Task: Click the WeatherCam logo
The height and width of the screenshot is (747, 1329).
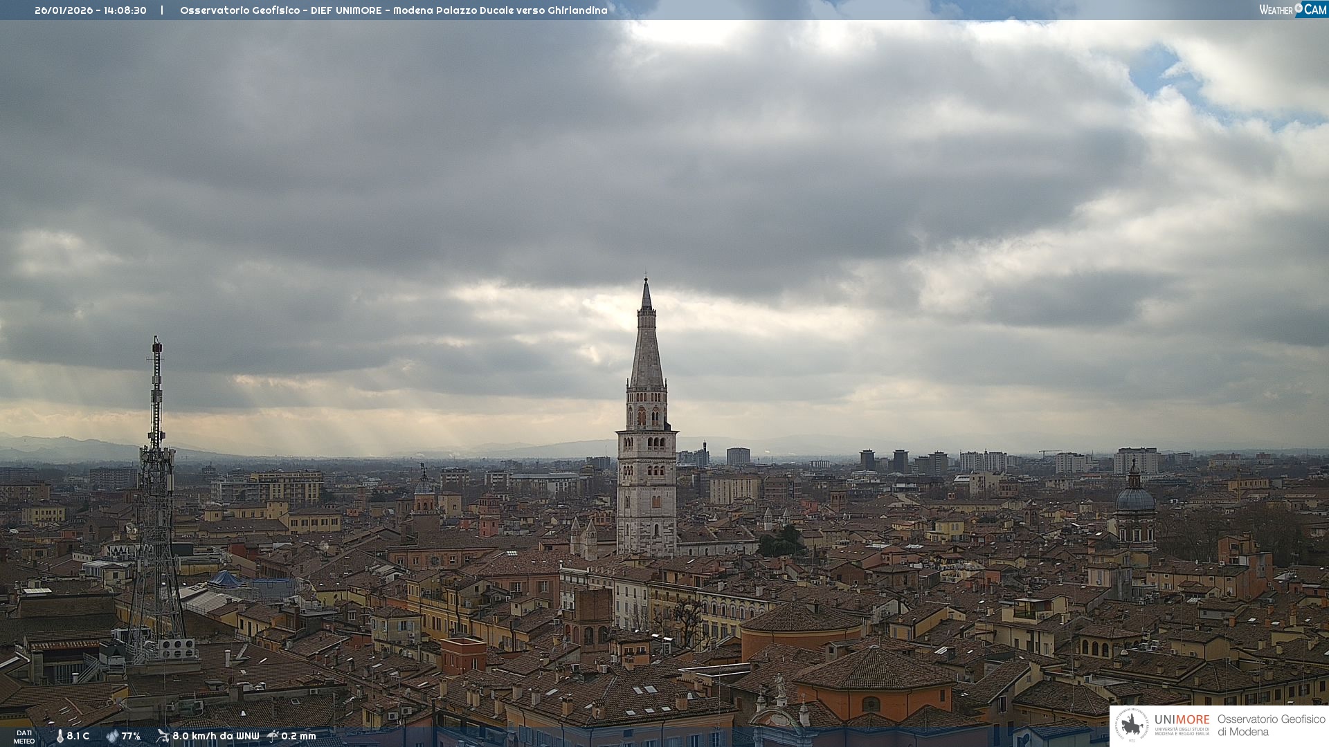Action: (1292, 10)
